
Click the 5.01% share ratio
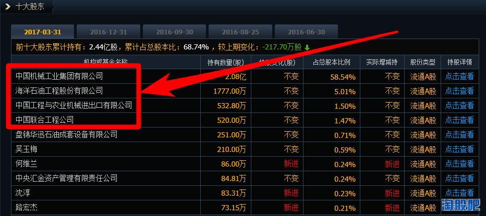[345, 91]
